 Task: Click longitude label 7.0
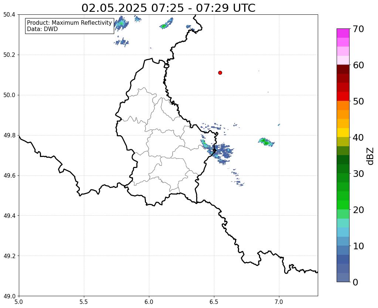(x=279, y=302)
